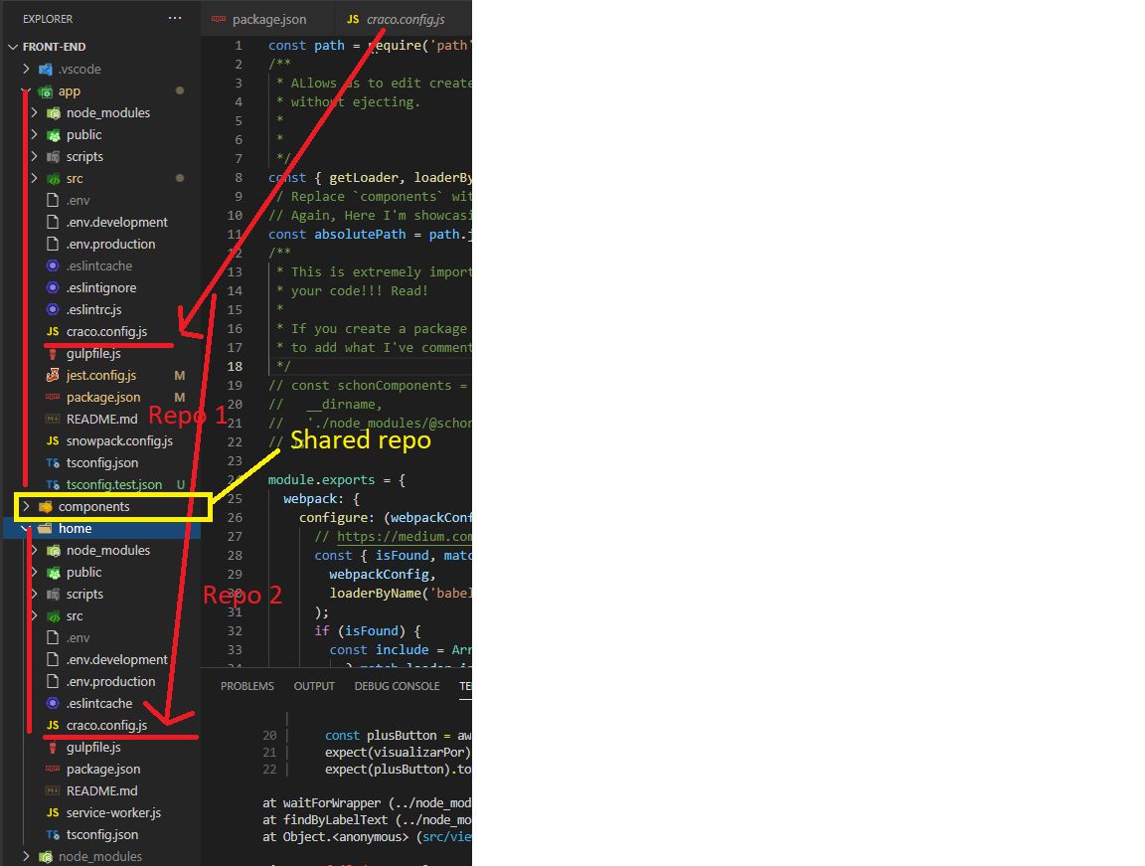The height and width of the screenshot is (866, 1145).
Task: Click line number 18 in the editor gutter
Action: (235, 367)
